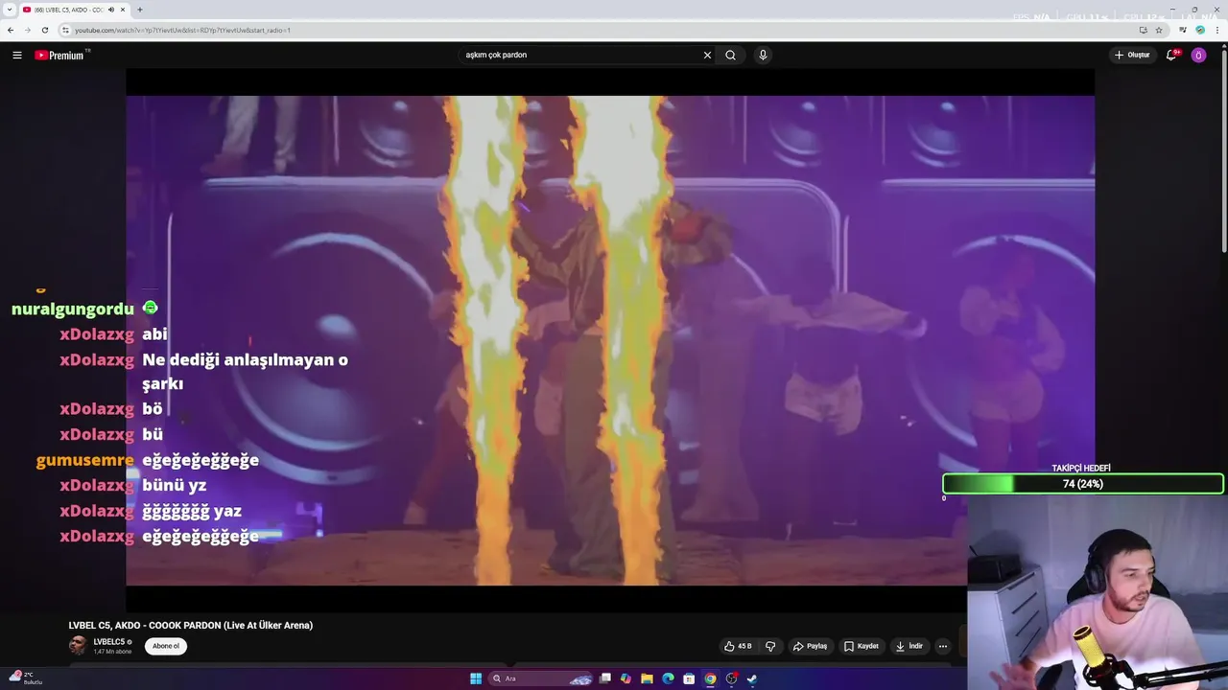The height and width of the screenshot is (690, 1228).
Task: Open the purple account avatar menu
Action: click(x=1198, y=55)
